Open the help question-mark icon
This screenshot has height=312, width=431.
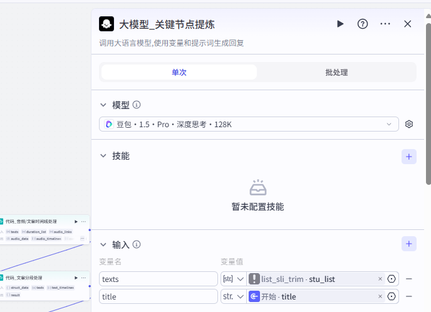tap(363, 24)
